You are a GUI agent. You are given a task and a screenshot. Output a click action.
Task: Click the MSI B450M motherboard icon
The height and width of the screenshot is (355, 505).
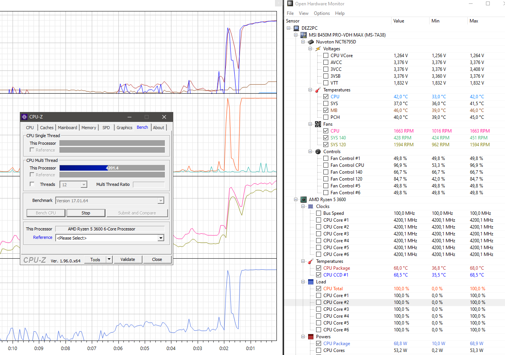[x=304, y=35]
